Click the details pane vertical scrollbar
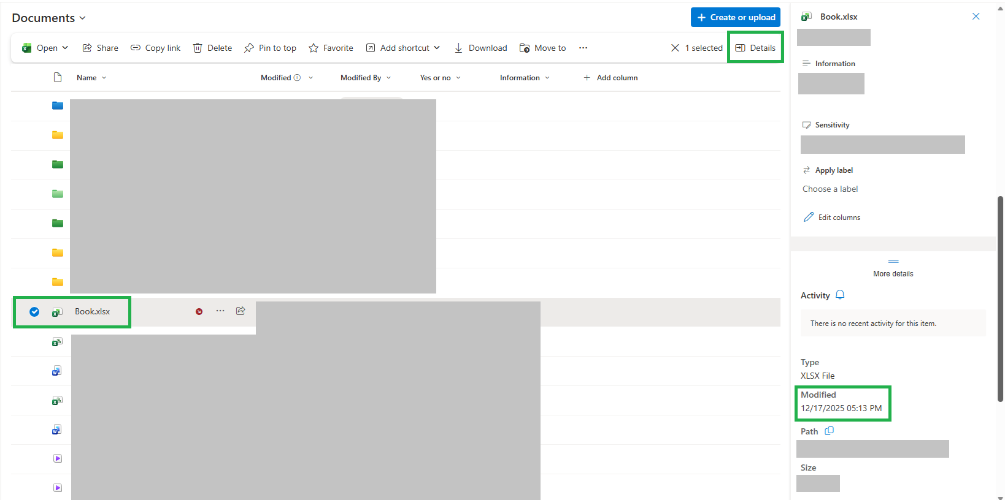 (x=1000, y=298)
